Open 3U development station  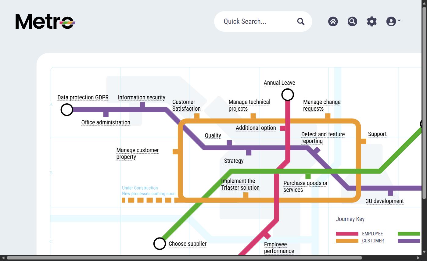[385, 201]
